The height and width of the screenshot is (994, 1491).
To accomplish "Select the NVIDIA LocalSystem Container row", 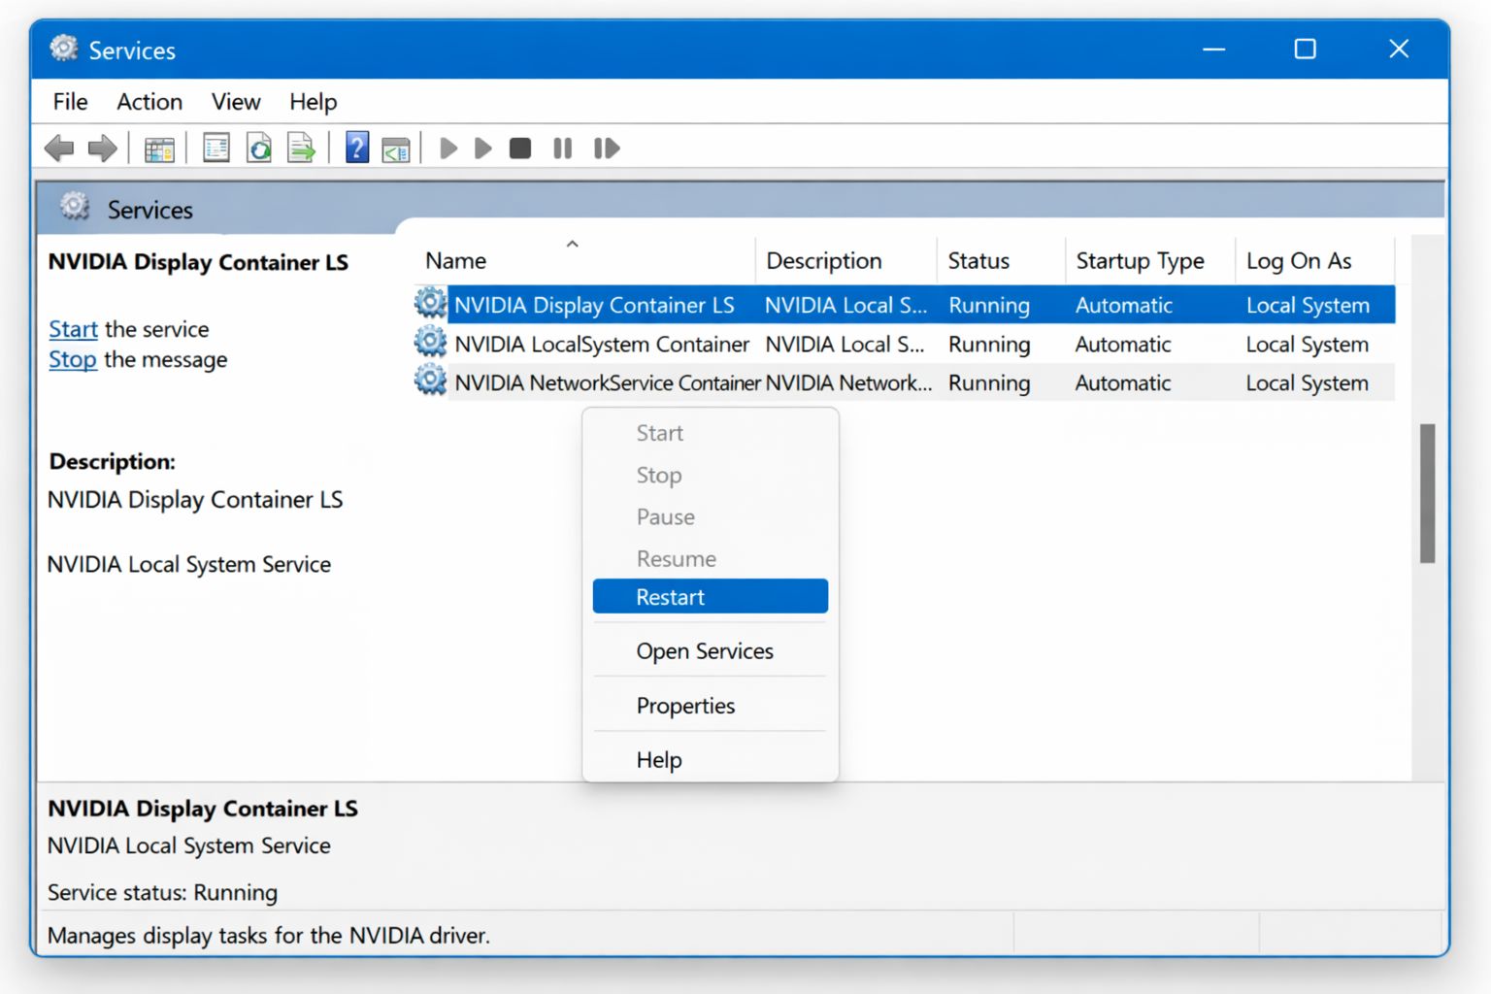I will pos(602,344).
